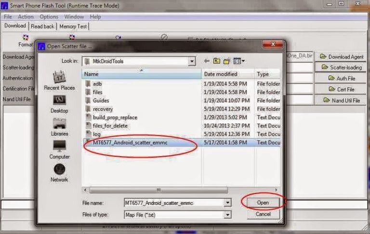This screenshot has height=234, width=370.
Task: Click the Scatter-loading button
Action: (x=341, y=68)
